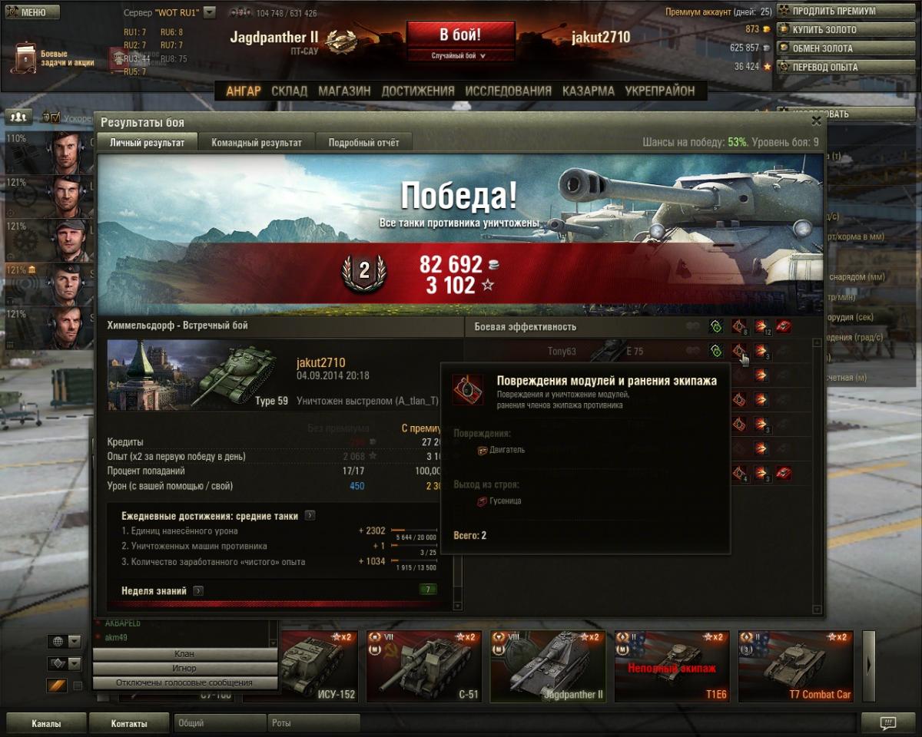The height and width of the screenshot is (737, 922).
Task: Click the Боевая эффективность list scrollbar up arrow
Action: (817, 342)
